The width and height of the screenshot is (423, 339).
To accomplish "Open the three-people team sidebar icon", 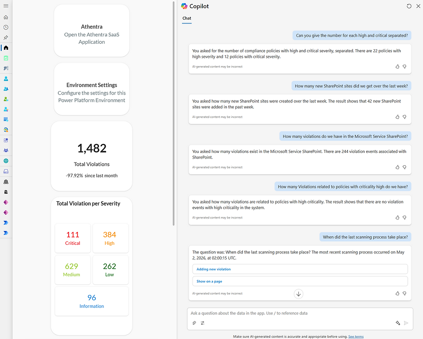I will 6,150.
